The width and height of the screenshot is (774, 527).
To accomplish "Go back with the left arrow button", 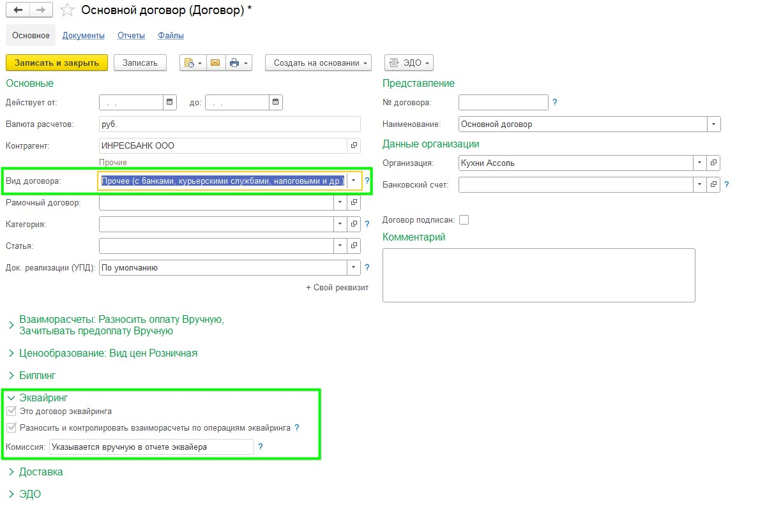I will [x=17, y=10].
